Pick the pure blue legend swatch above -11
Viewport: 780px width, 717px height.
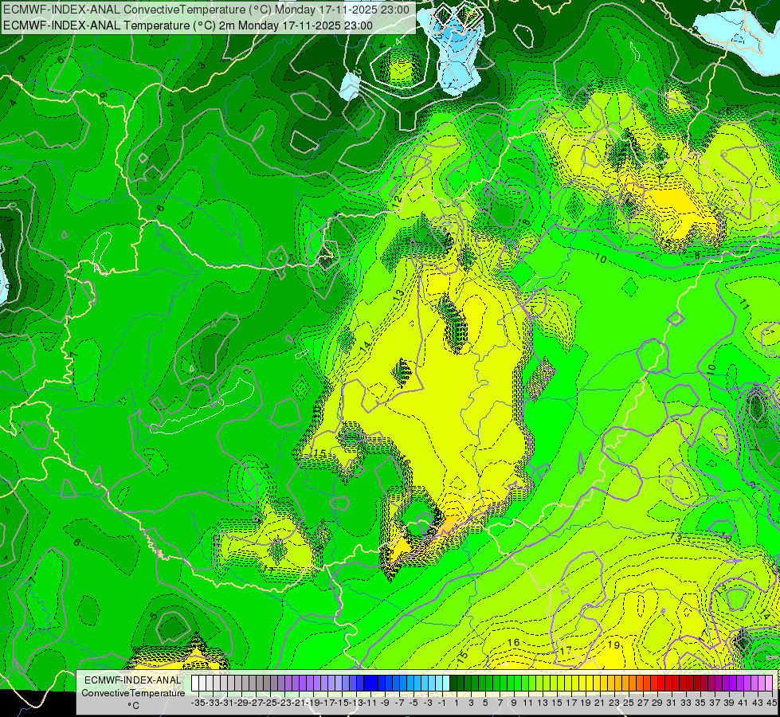(x=367, y=684)
